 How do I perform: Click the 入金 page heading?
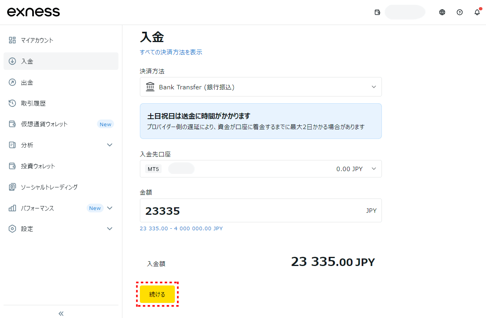coord(152,37)
